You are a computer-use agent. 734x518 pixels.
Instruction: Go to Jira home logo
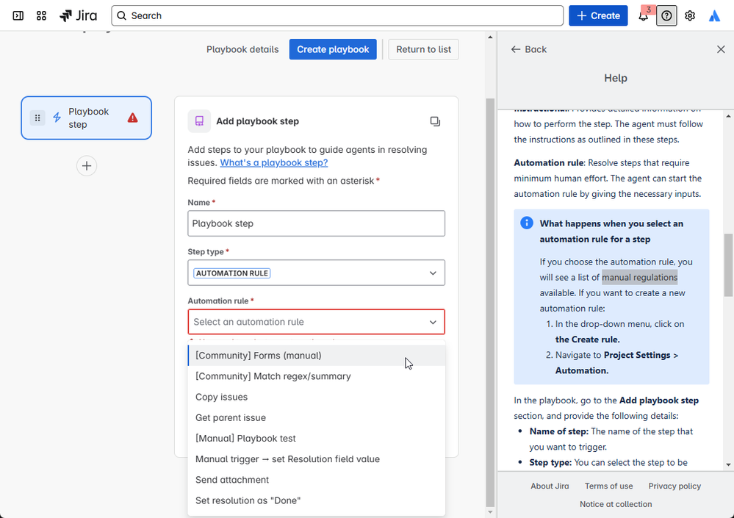pyautogui.click(x=78, y=15)
